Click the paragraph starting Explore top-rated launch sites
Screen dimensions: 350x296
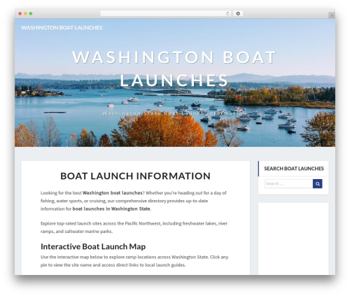pyautogui.click(x=134, y=227)
